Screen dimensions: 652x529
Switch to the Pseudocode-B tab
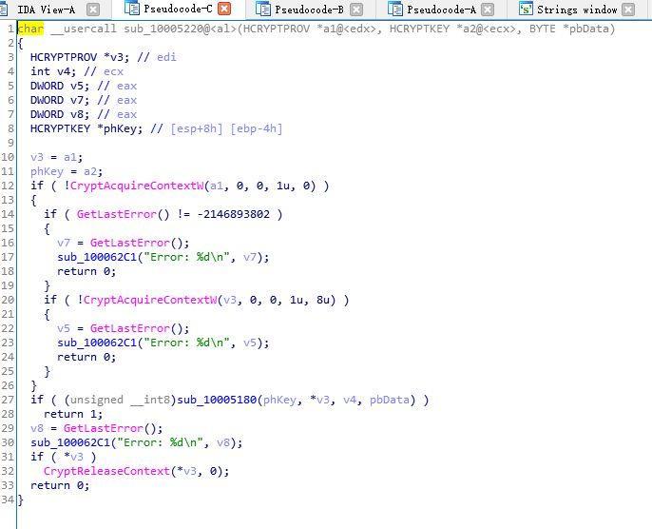pyautogui.click(x=309, y=10)
